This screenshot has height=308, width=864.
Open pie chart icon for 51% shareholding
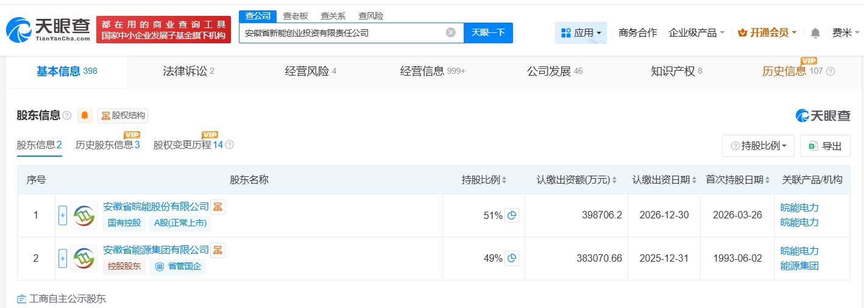[512, 215]
